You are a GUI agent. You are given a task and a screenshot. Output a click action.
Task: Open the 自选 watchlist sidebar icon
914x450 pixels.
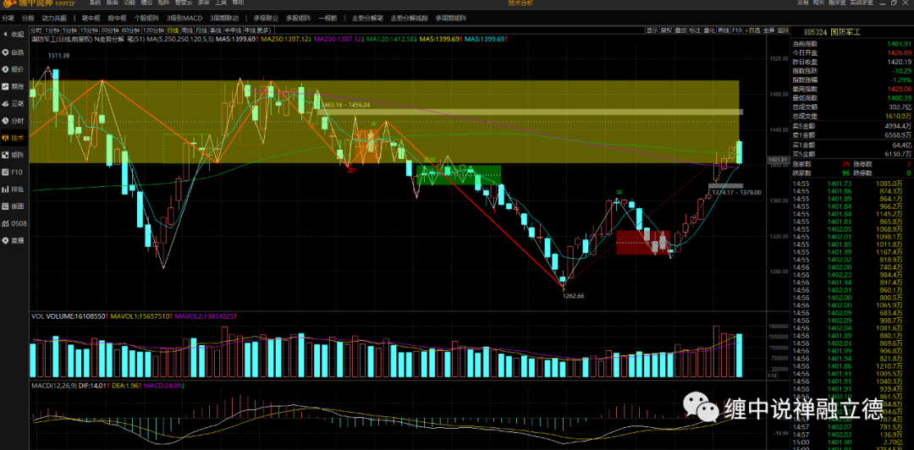tap(14, 52)
